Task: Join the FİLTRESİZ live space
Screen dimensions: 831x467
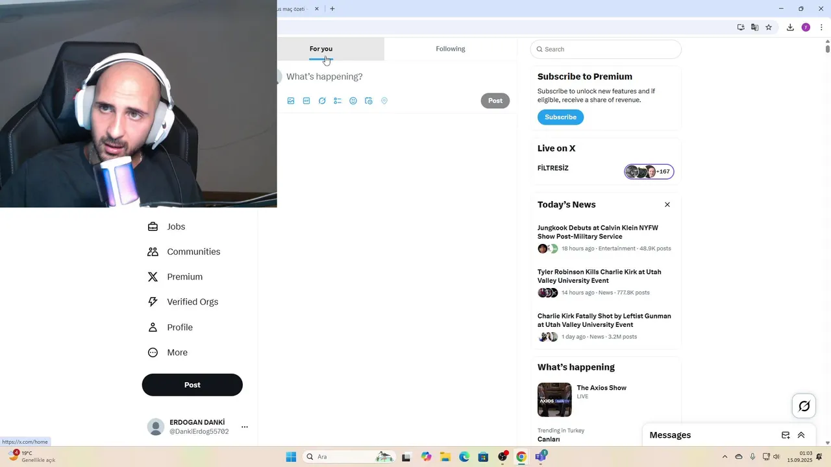Action: [x=553, y=168]
